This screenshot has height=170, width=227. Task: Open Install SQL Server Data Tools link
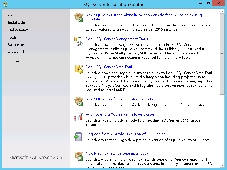point(110,67)
